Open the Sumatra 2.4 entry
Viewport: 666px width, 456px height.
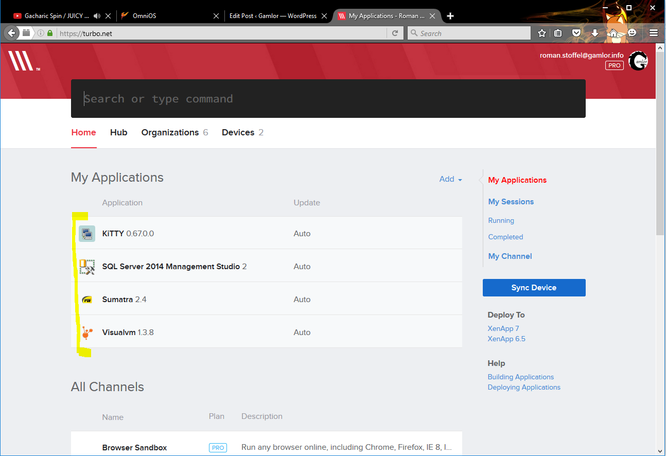click(x=125, y=300)
